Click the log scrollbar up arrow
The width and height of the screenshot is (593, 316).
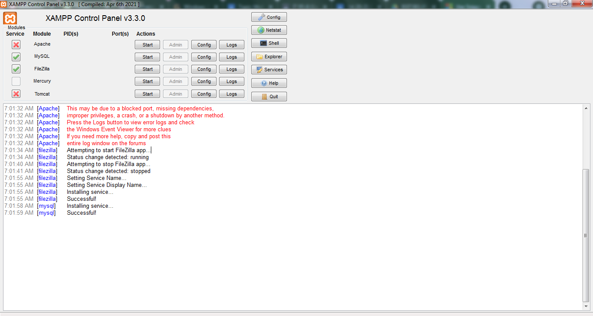[586, 108]
